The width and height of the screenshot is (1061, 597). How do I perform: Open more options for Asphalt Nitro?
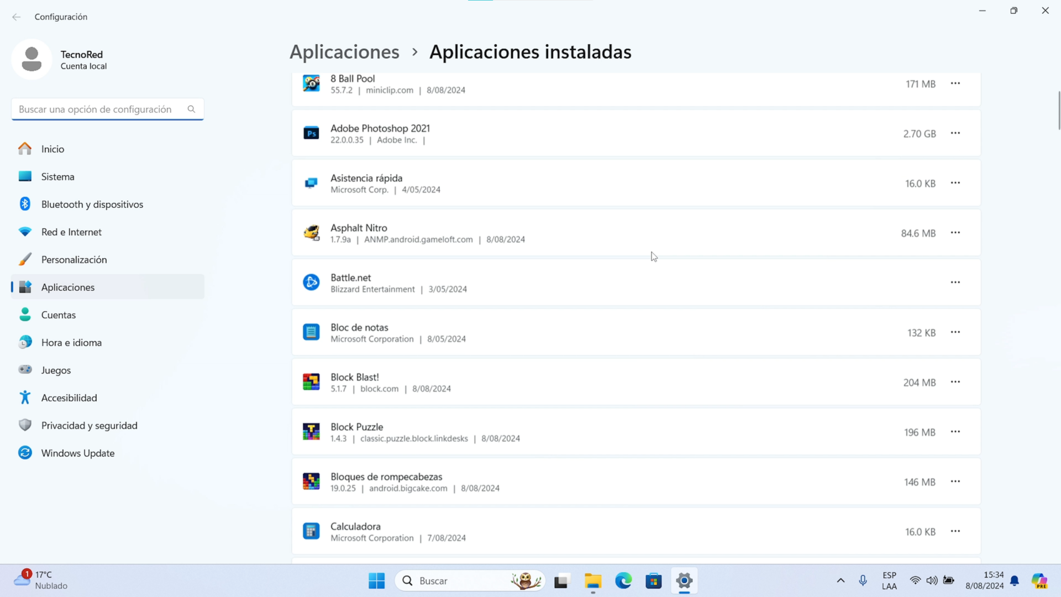(x=955, y=233)
